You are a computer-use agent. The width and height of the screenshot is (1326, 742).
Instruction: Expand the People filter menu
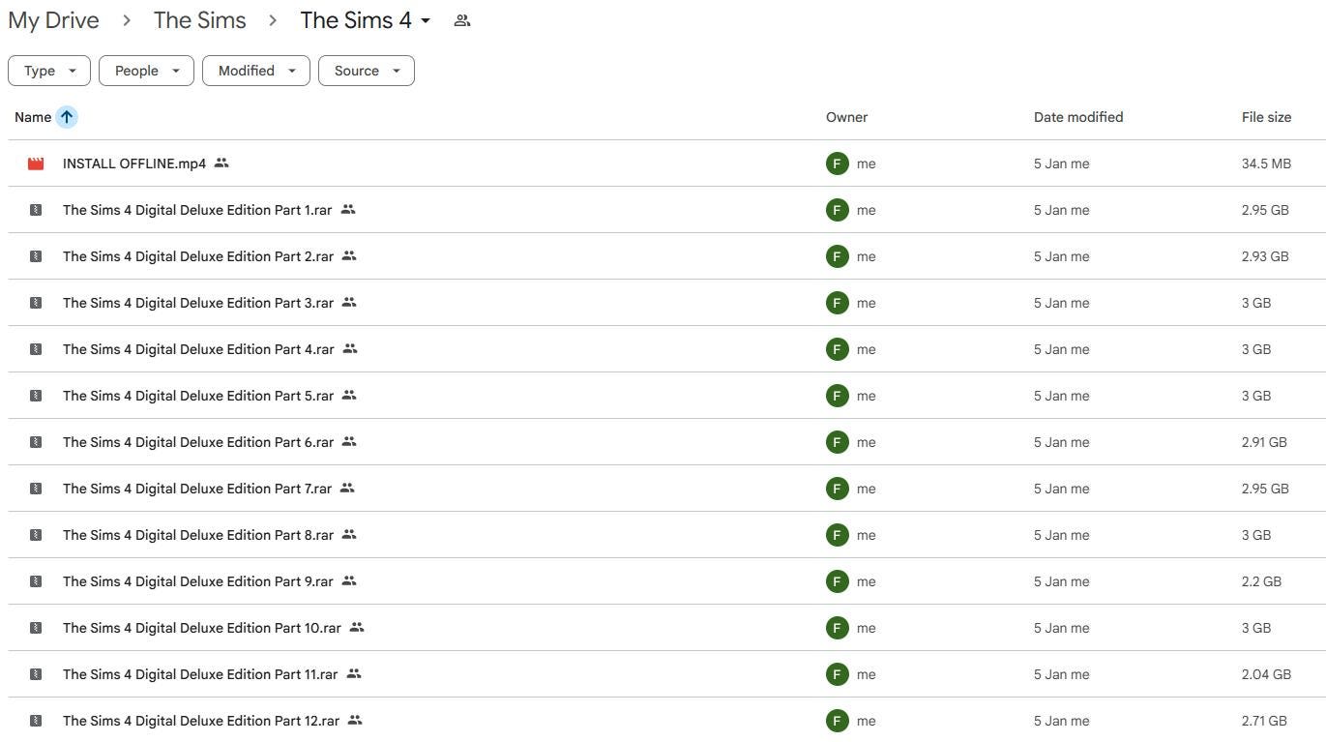[145, 70]
